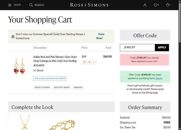This screenshot has width=181, height=130.
Task: Add accident protection from $9.99
Action: [x=50, y=79]
